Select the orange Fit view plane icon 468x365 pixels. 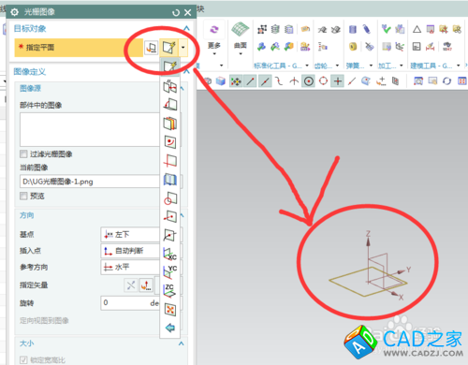point(170,310)
